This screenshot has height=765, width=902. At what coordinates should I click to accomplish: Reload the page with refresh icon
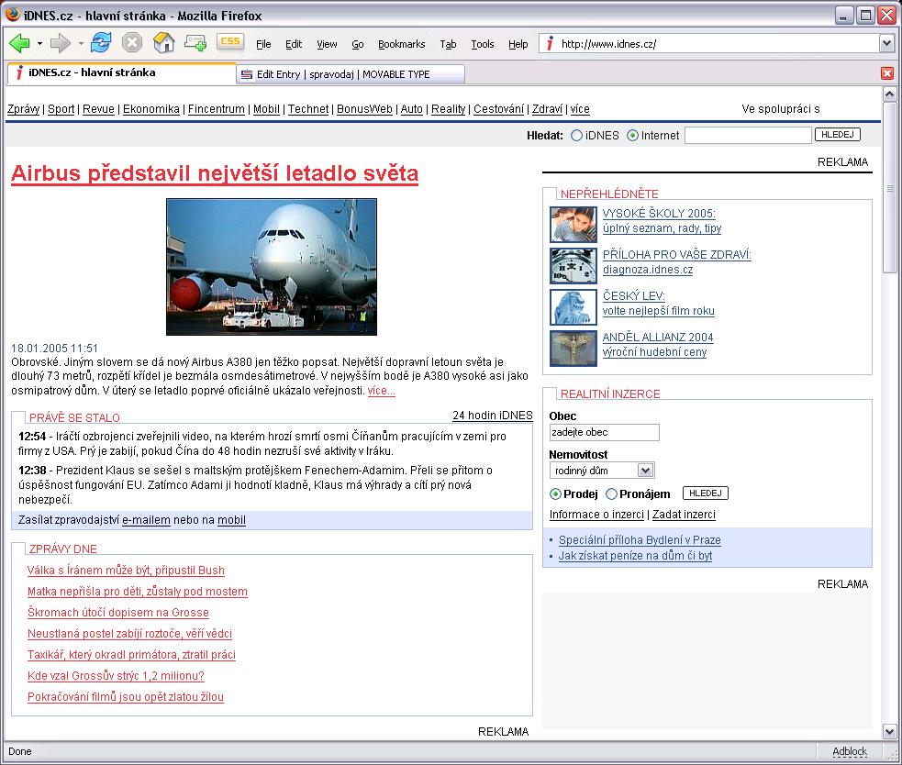(101, 42)
